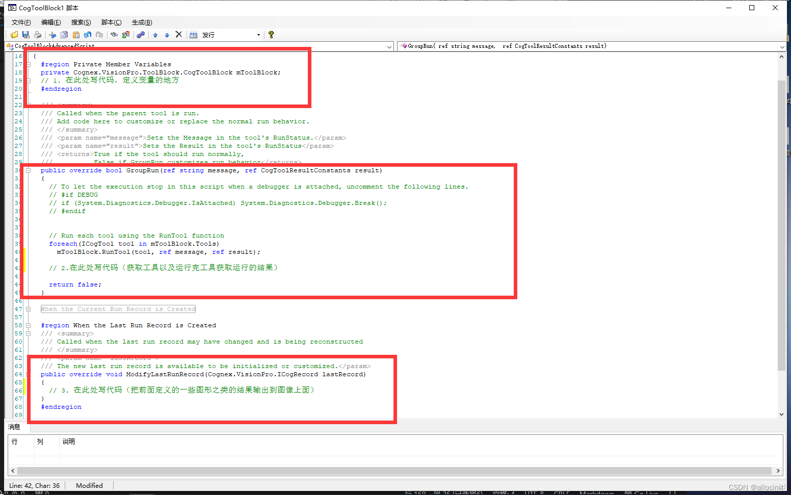
Task: Click the 消息 messages panel label
Action: pyautogui.click(x=14, y=427)
